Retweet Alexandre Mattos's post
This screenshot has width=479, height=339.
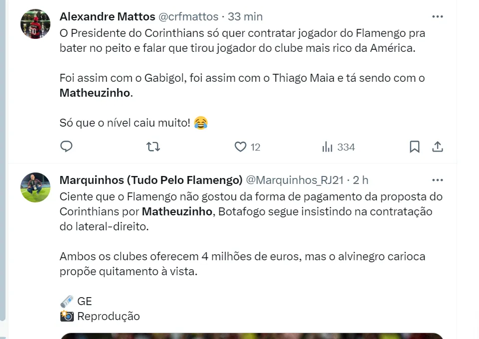click(153, 147)
